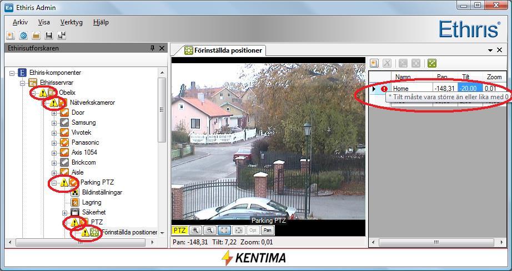Select the Förinställda positioner tab
This screenshot has height=271, width=512.
(223, 50)
